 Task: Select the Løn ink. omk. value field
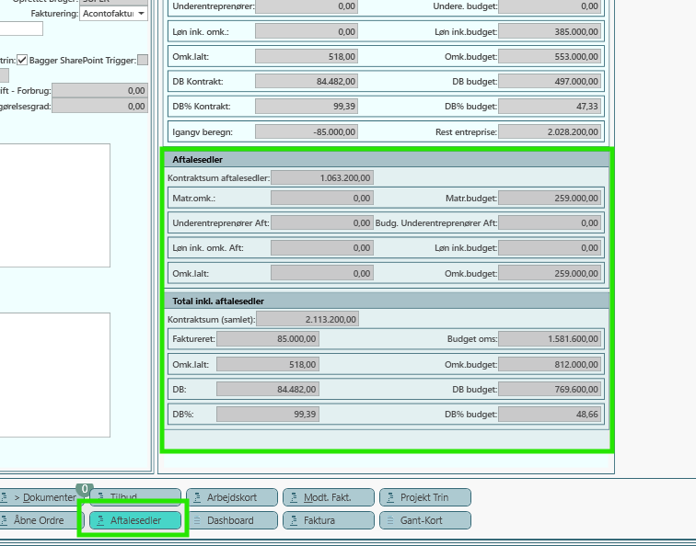(x=307, y=31)
